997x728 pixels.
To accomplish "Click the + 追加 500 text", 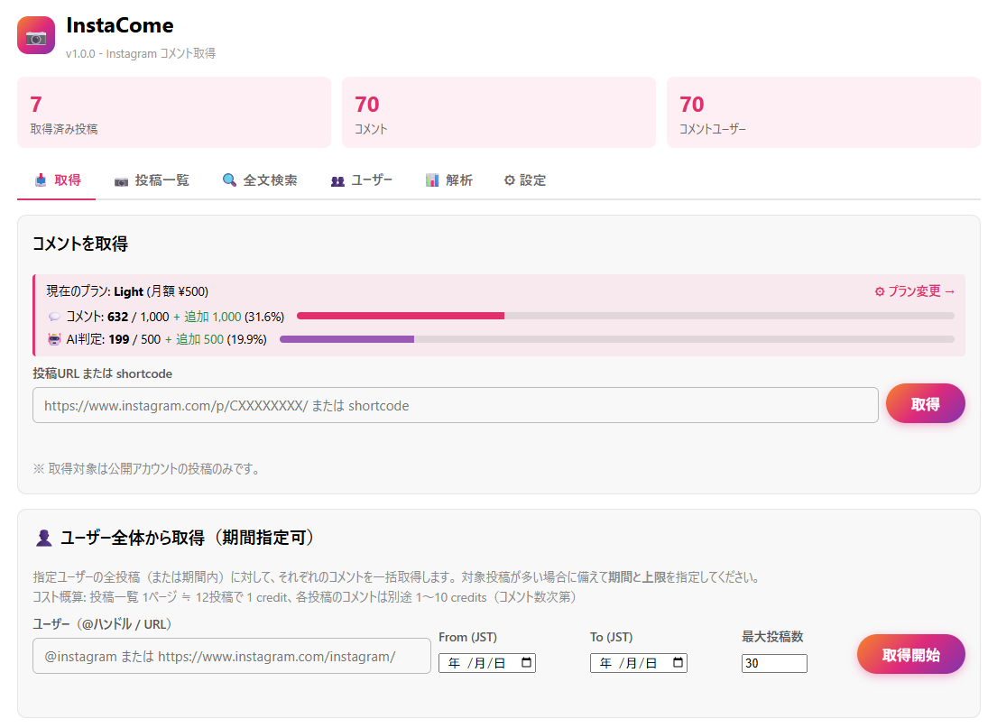I will (195, 339).
